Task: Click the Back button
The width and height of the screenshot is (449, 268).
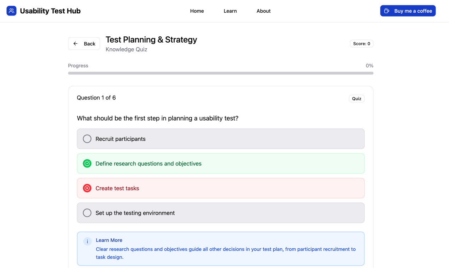Action: coord(84,44)
